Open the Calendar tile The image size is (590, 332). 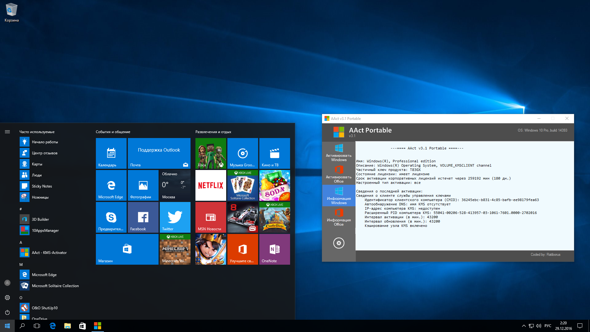click(x=111, y=153)
